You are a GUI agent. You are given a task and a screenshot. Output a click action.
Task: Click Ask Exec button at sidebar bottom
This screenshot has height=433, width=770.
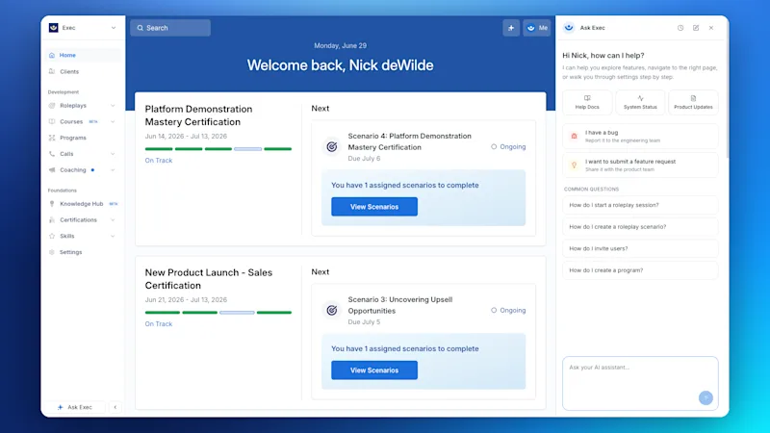75,407
